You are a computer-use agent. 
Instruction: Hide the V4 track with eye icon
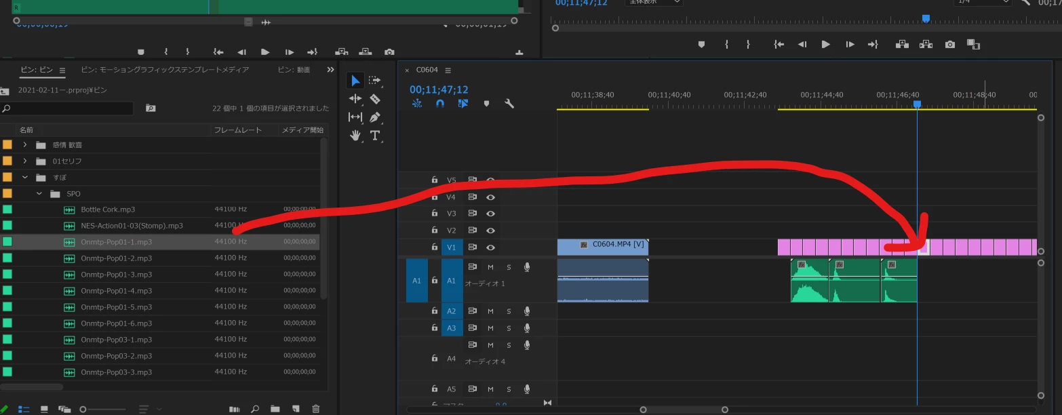(x=490, y=197)
